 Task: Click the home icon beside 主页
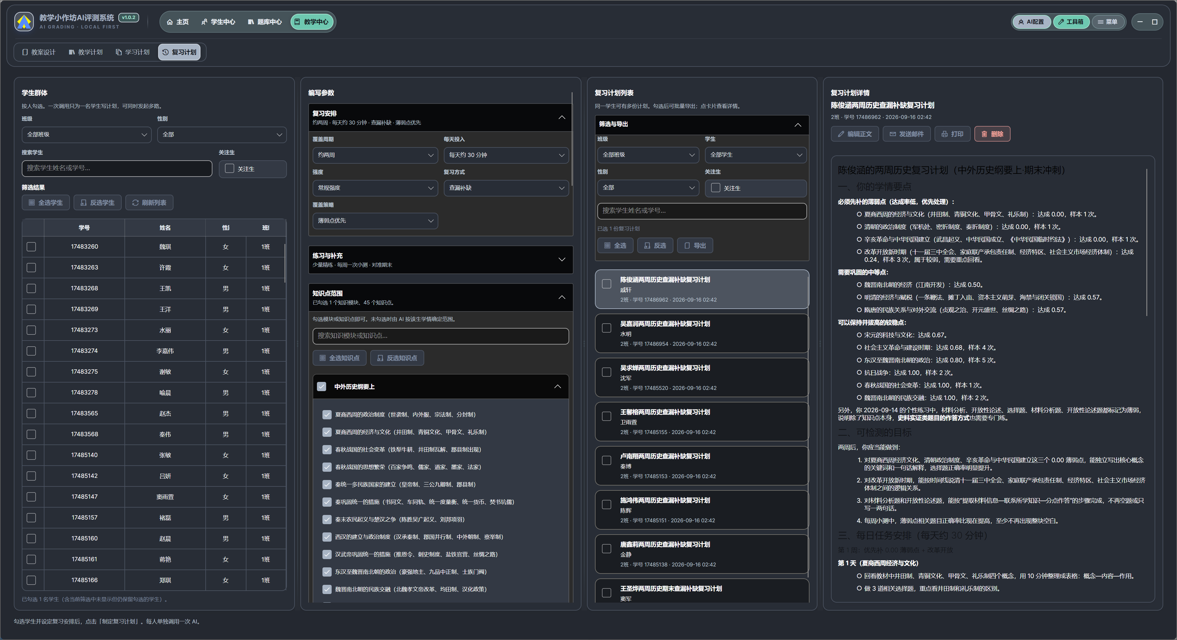170,22
